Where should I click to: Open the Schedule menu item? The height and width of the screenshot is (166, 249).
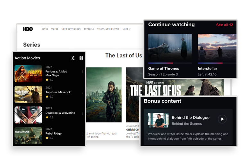point(89,29)
